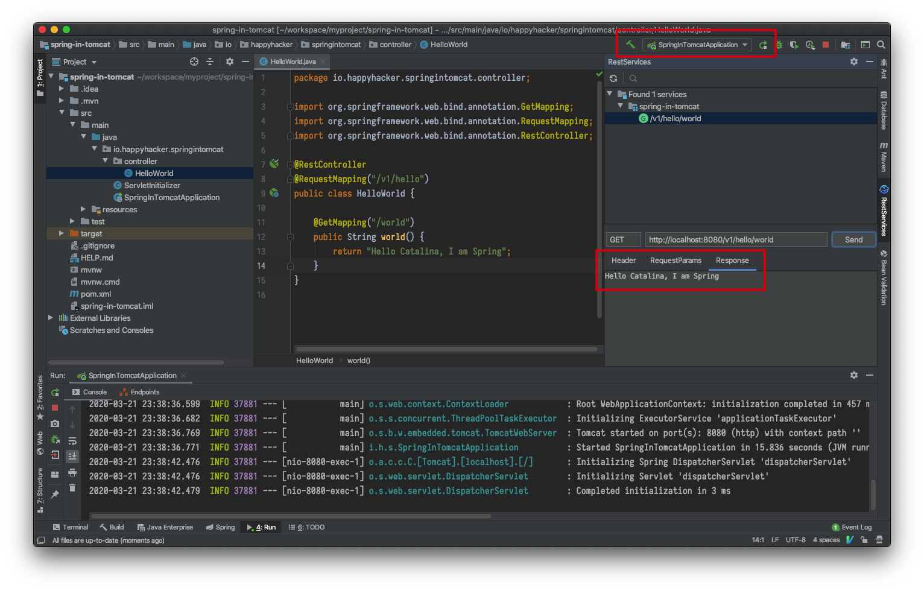
Task: Click the Profiler run icon in toolbar
Action: 810,45
